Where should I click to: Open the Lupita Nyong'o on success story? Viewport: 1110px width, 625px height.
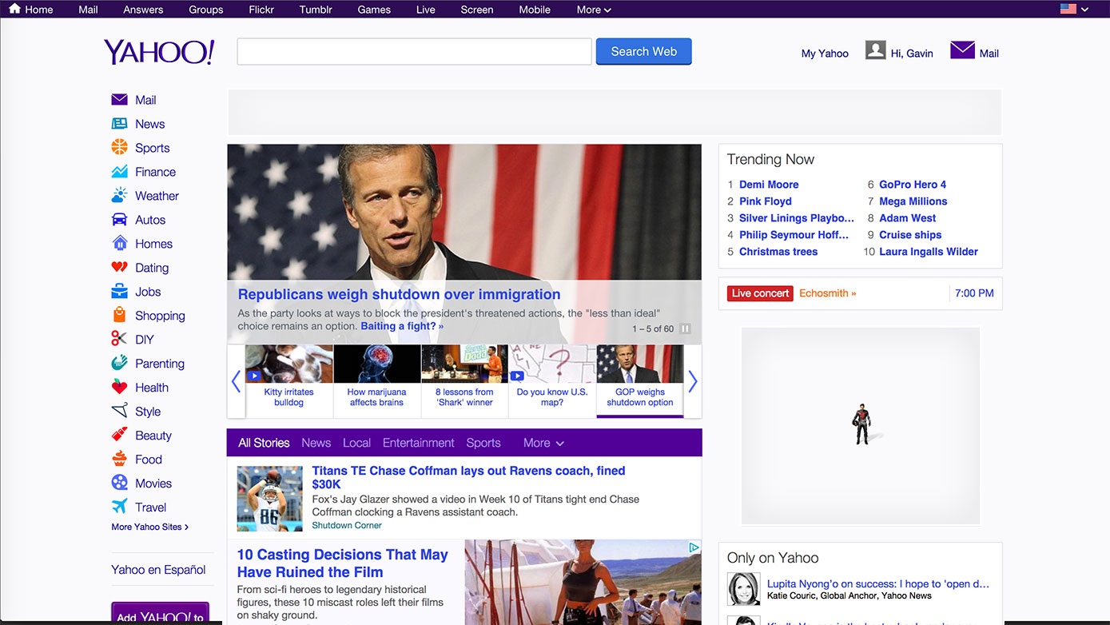878,584
